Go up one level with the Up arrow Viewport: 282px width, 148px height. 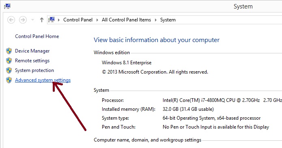(x=42, y=20)
